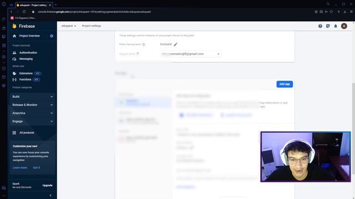Open Firebase help question-mark icon

click(320, 26)
